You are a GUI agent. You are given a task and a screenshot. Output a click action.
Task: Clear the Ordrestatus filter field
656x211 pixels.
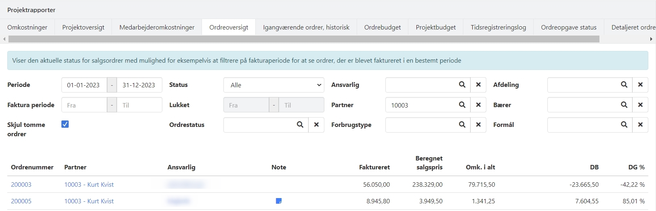coord(316,125)
